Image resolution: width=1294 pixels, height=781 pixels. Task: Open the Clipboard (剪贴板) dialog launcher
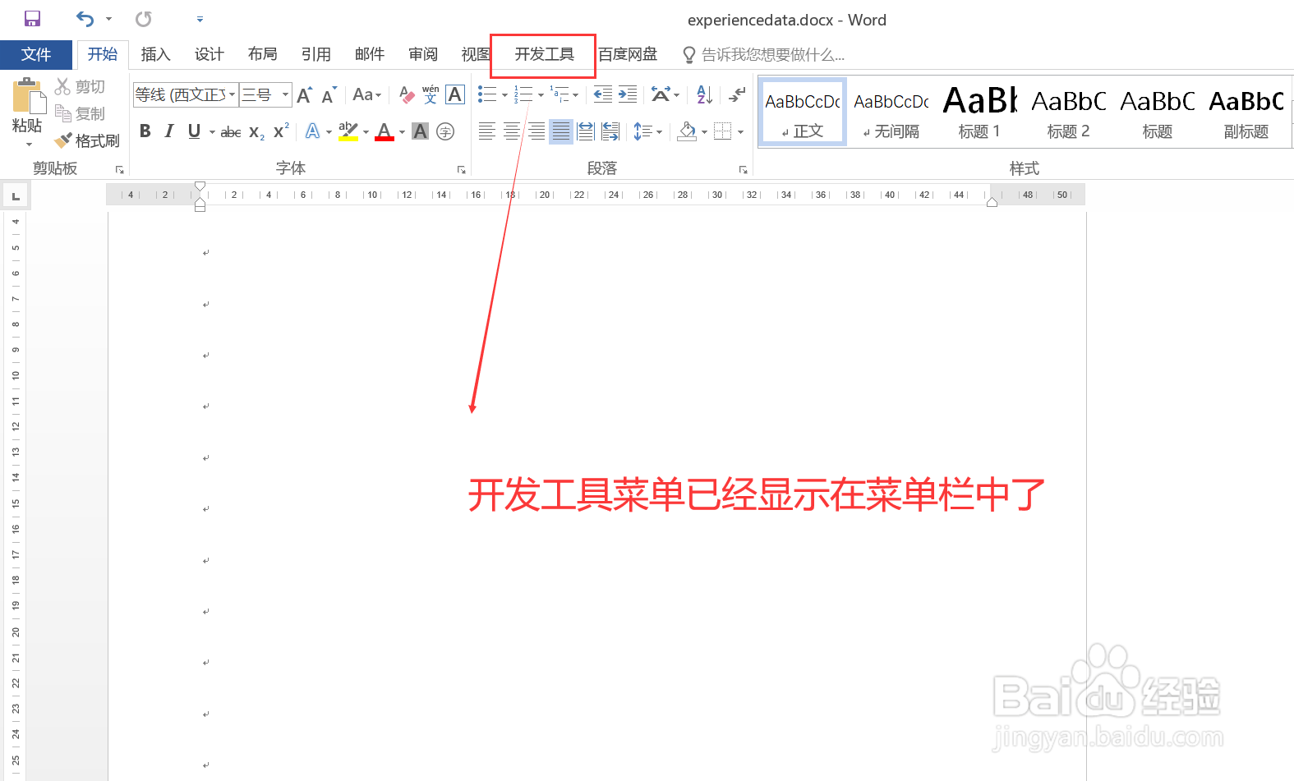(x=120, y=170)
